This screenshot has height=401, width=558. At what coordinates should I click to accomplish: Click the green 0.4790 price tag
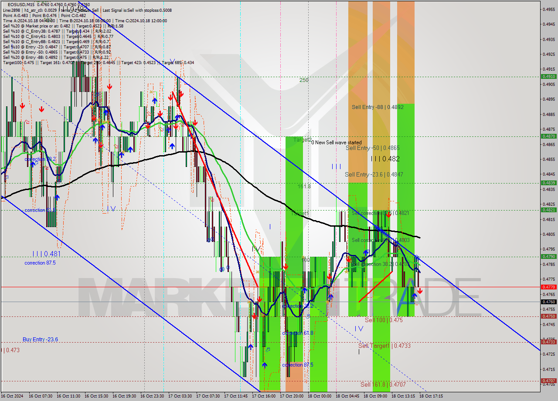[548, 256]
